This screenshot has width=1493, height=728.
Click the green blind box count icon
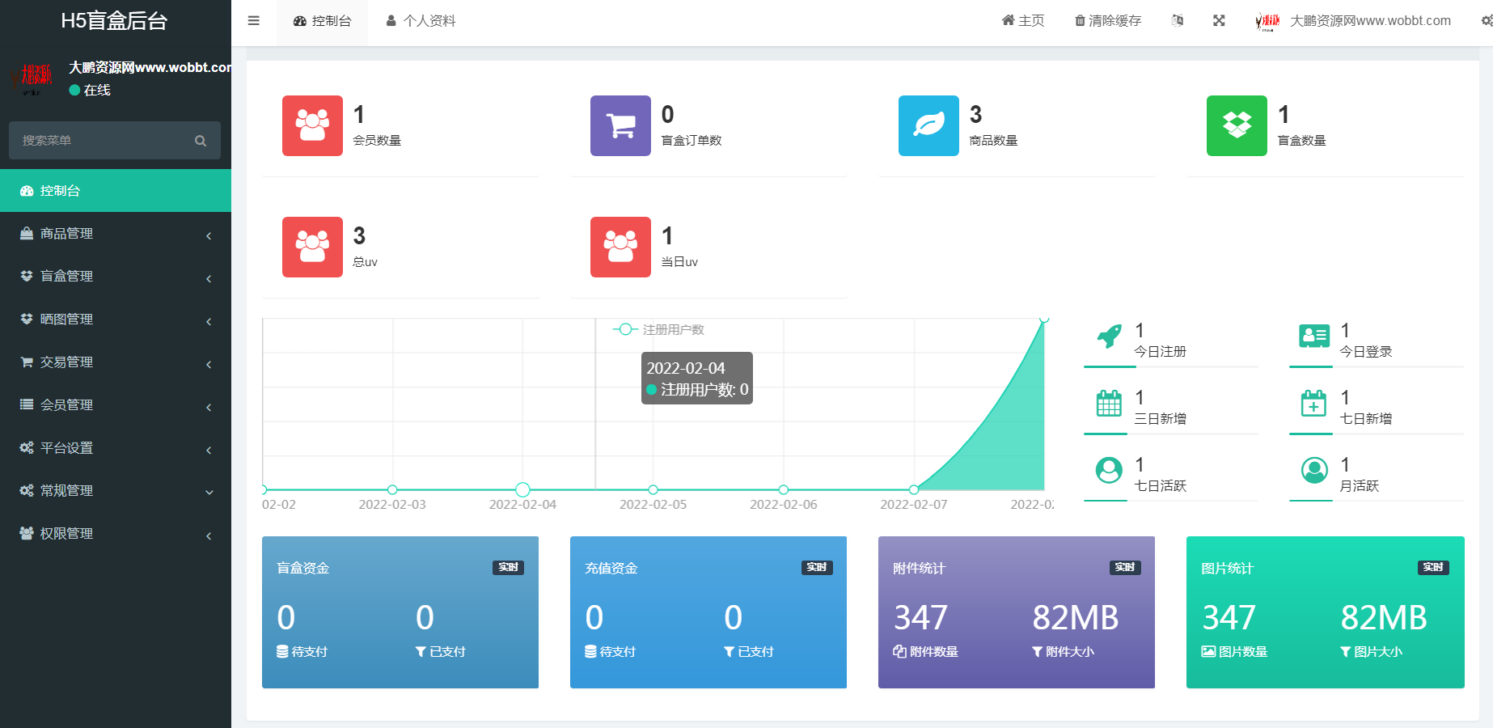tap(1237, 125)
